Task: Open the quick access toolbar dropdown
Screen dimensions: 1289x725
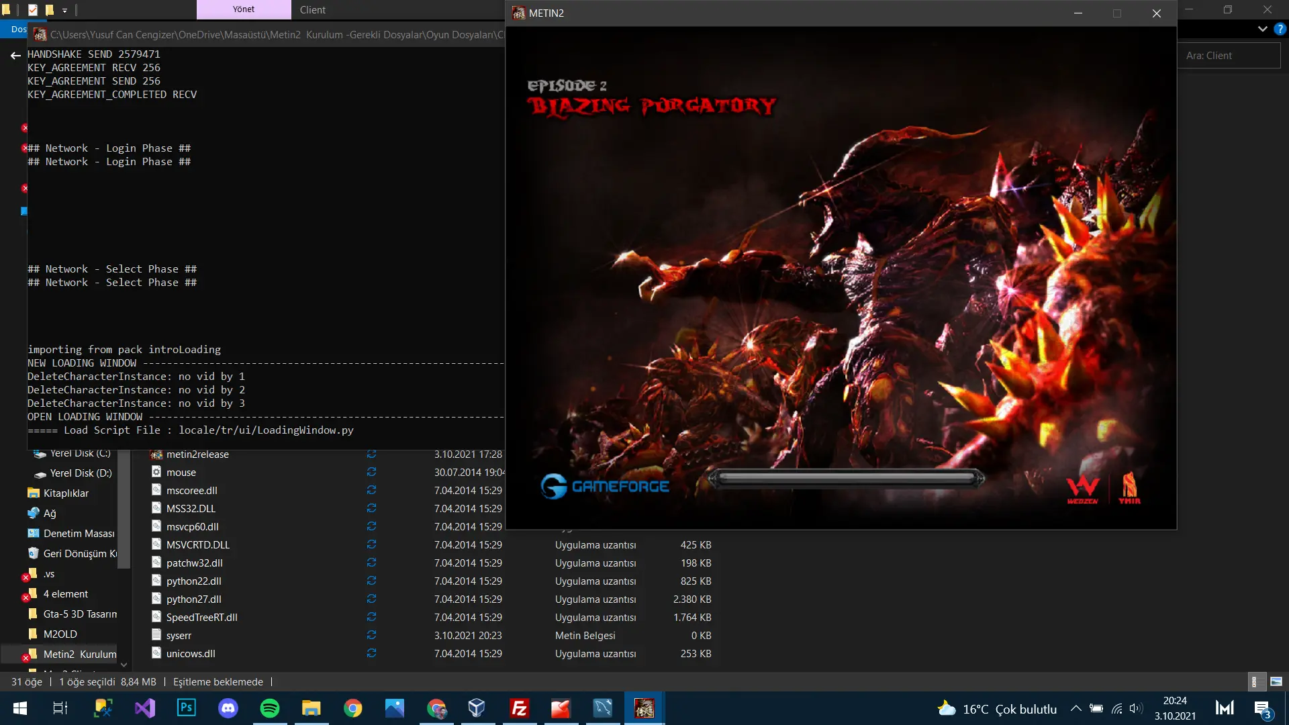Action: 65,10
